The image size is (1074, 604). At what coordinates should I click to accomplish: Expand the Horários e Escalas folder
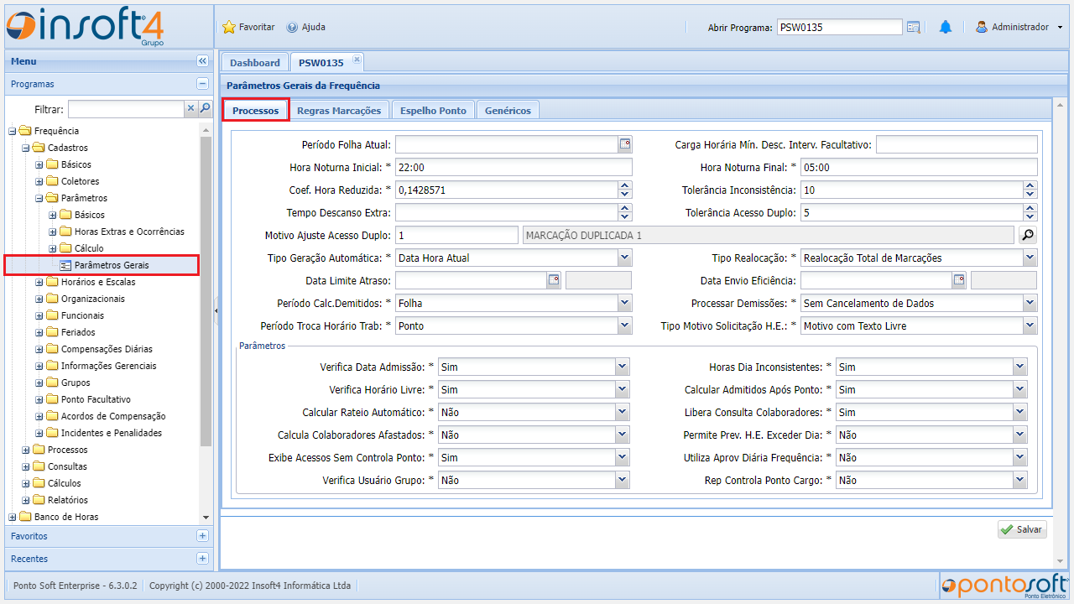tap(39, 282)
